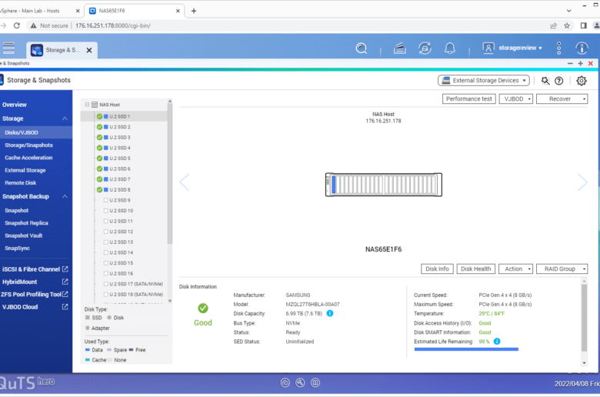Screen dimensions: 600x397
Task: Open the dashboard info icon in top bar
Action: (x=582, y=48)
